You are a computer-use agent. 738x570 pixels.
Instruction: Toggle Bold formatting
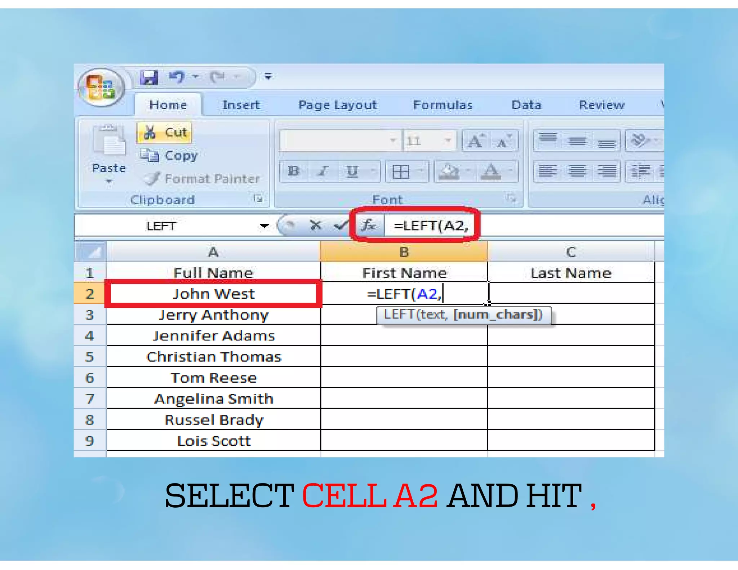point(294,171)
